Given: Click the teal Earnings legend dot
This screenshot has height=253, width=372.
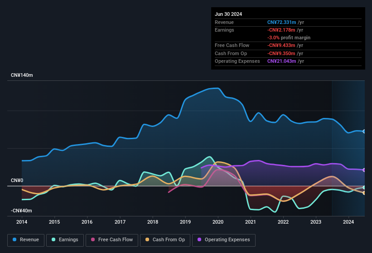Looking at the screenshot, I should coord(53,239).
